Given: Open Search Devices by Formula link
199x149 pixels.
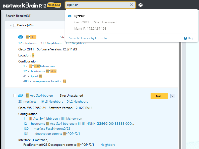Looking at the screenshot, I should click(89, 38).
